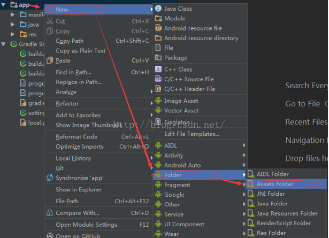
Task: Expand the res folder node
Action: click(13, 34)
